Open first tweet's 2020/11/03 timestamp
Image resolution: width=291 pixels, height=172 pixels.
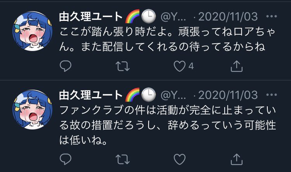(x=228, y=17)
